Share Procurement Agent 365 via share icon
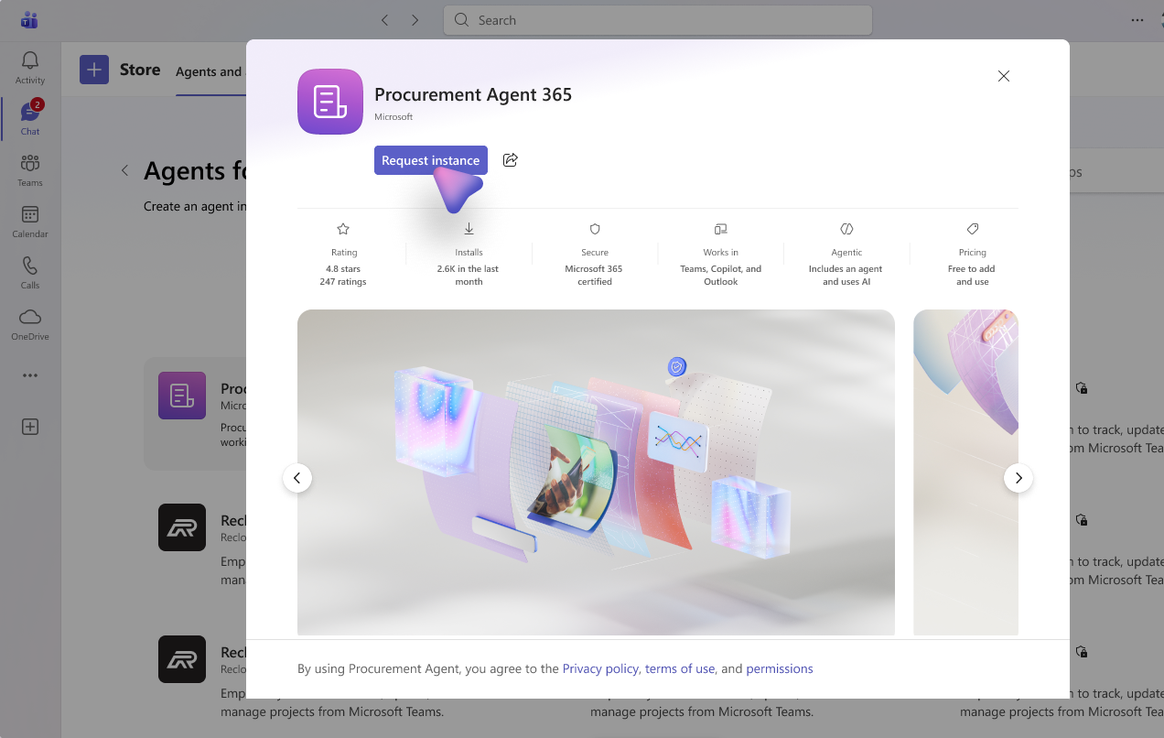 click(x=511, y=160)
